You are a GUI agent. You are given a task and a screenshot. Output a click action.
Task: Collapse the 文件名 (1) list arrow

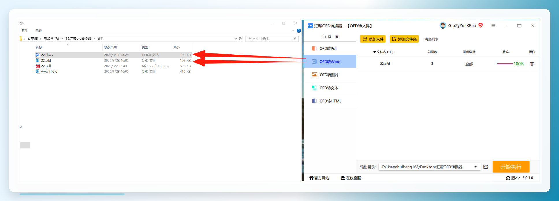[374, 52]
